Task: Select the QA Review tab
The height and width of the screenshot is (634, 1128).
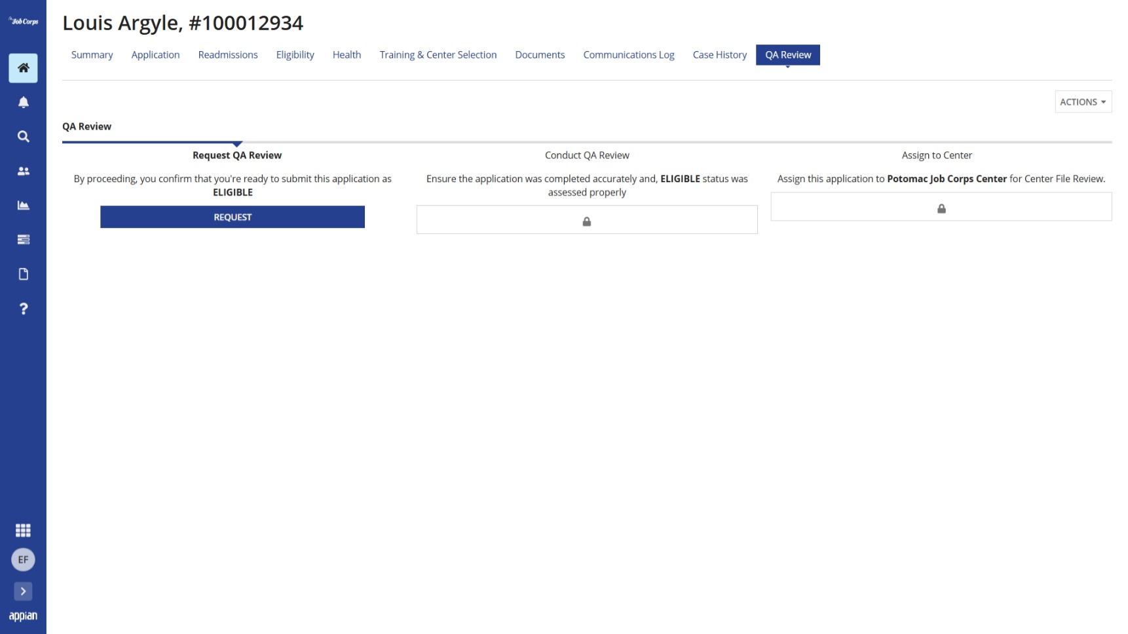Action: point(788,55)
